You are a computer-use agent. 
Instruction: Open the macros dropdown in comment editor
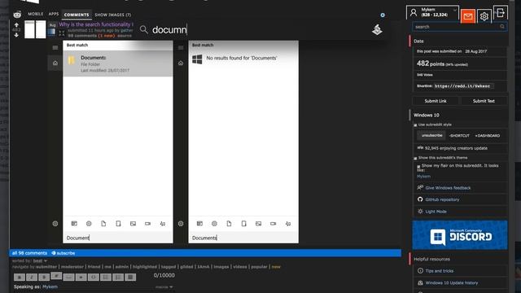[164, 286]
